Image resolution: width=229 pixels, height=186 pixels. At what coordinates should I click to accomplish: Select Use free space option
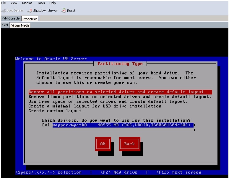coord(108,102)
